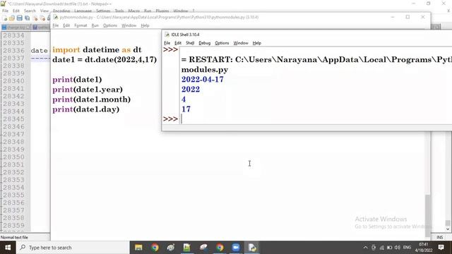452x254 pixels.
Task: Open Help menu in pythonmodules.py editor
Action: tap(145, 25)
